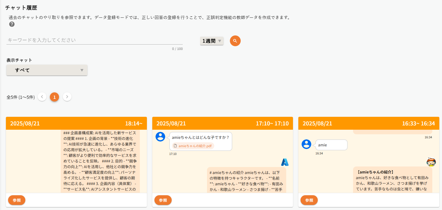Click the Azure logo icon in second chat
This screenshot has width=442, height=210.
coord(285,162)
